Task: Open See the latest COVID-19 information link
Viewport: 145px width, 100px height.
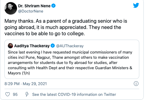Action: coord(74,95)
